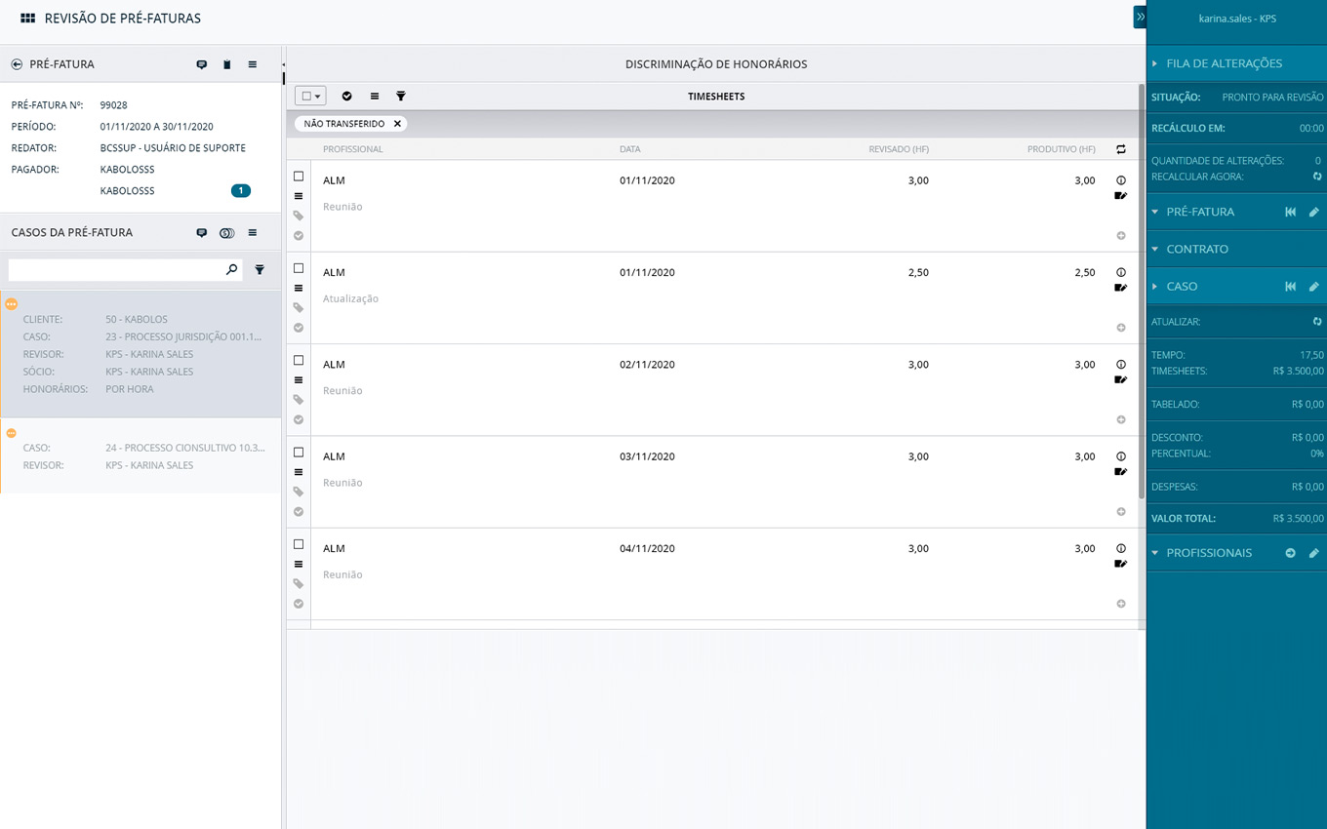Select the checkbox for ALM 02/11/2020 row
The width and height of the screenshot is (1327, 829).
point(299,361)
